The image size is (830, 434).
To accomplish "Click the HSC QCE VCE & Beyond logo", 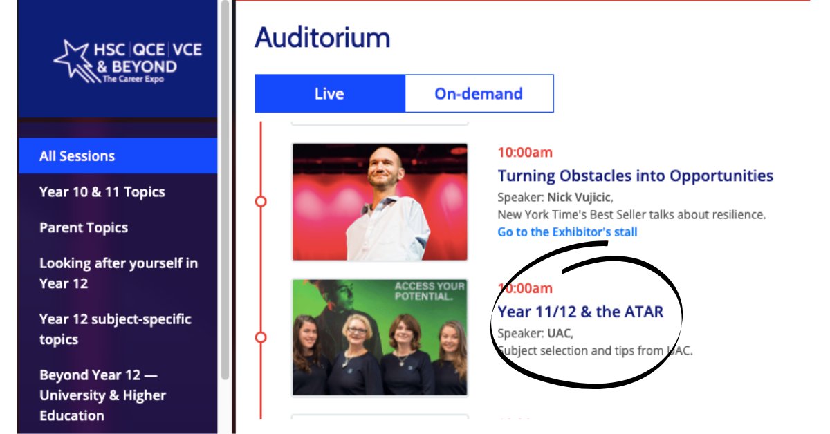I will click(128, 62).
